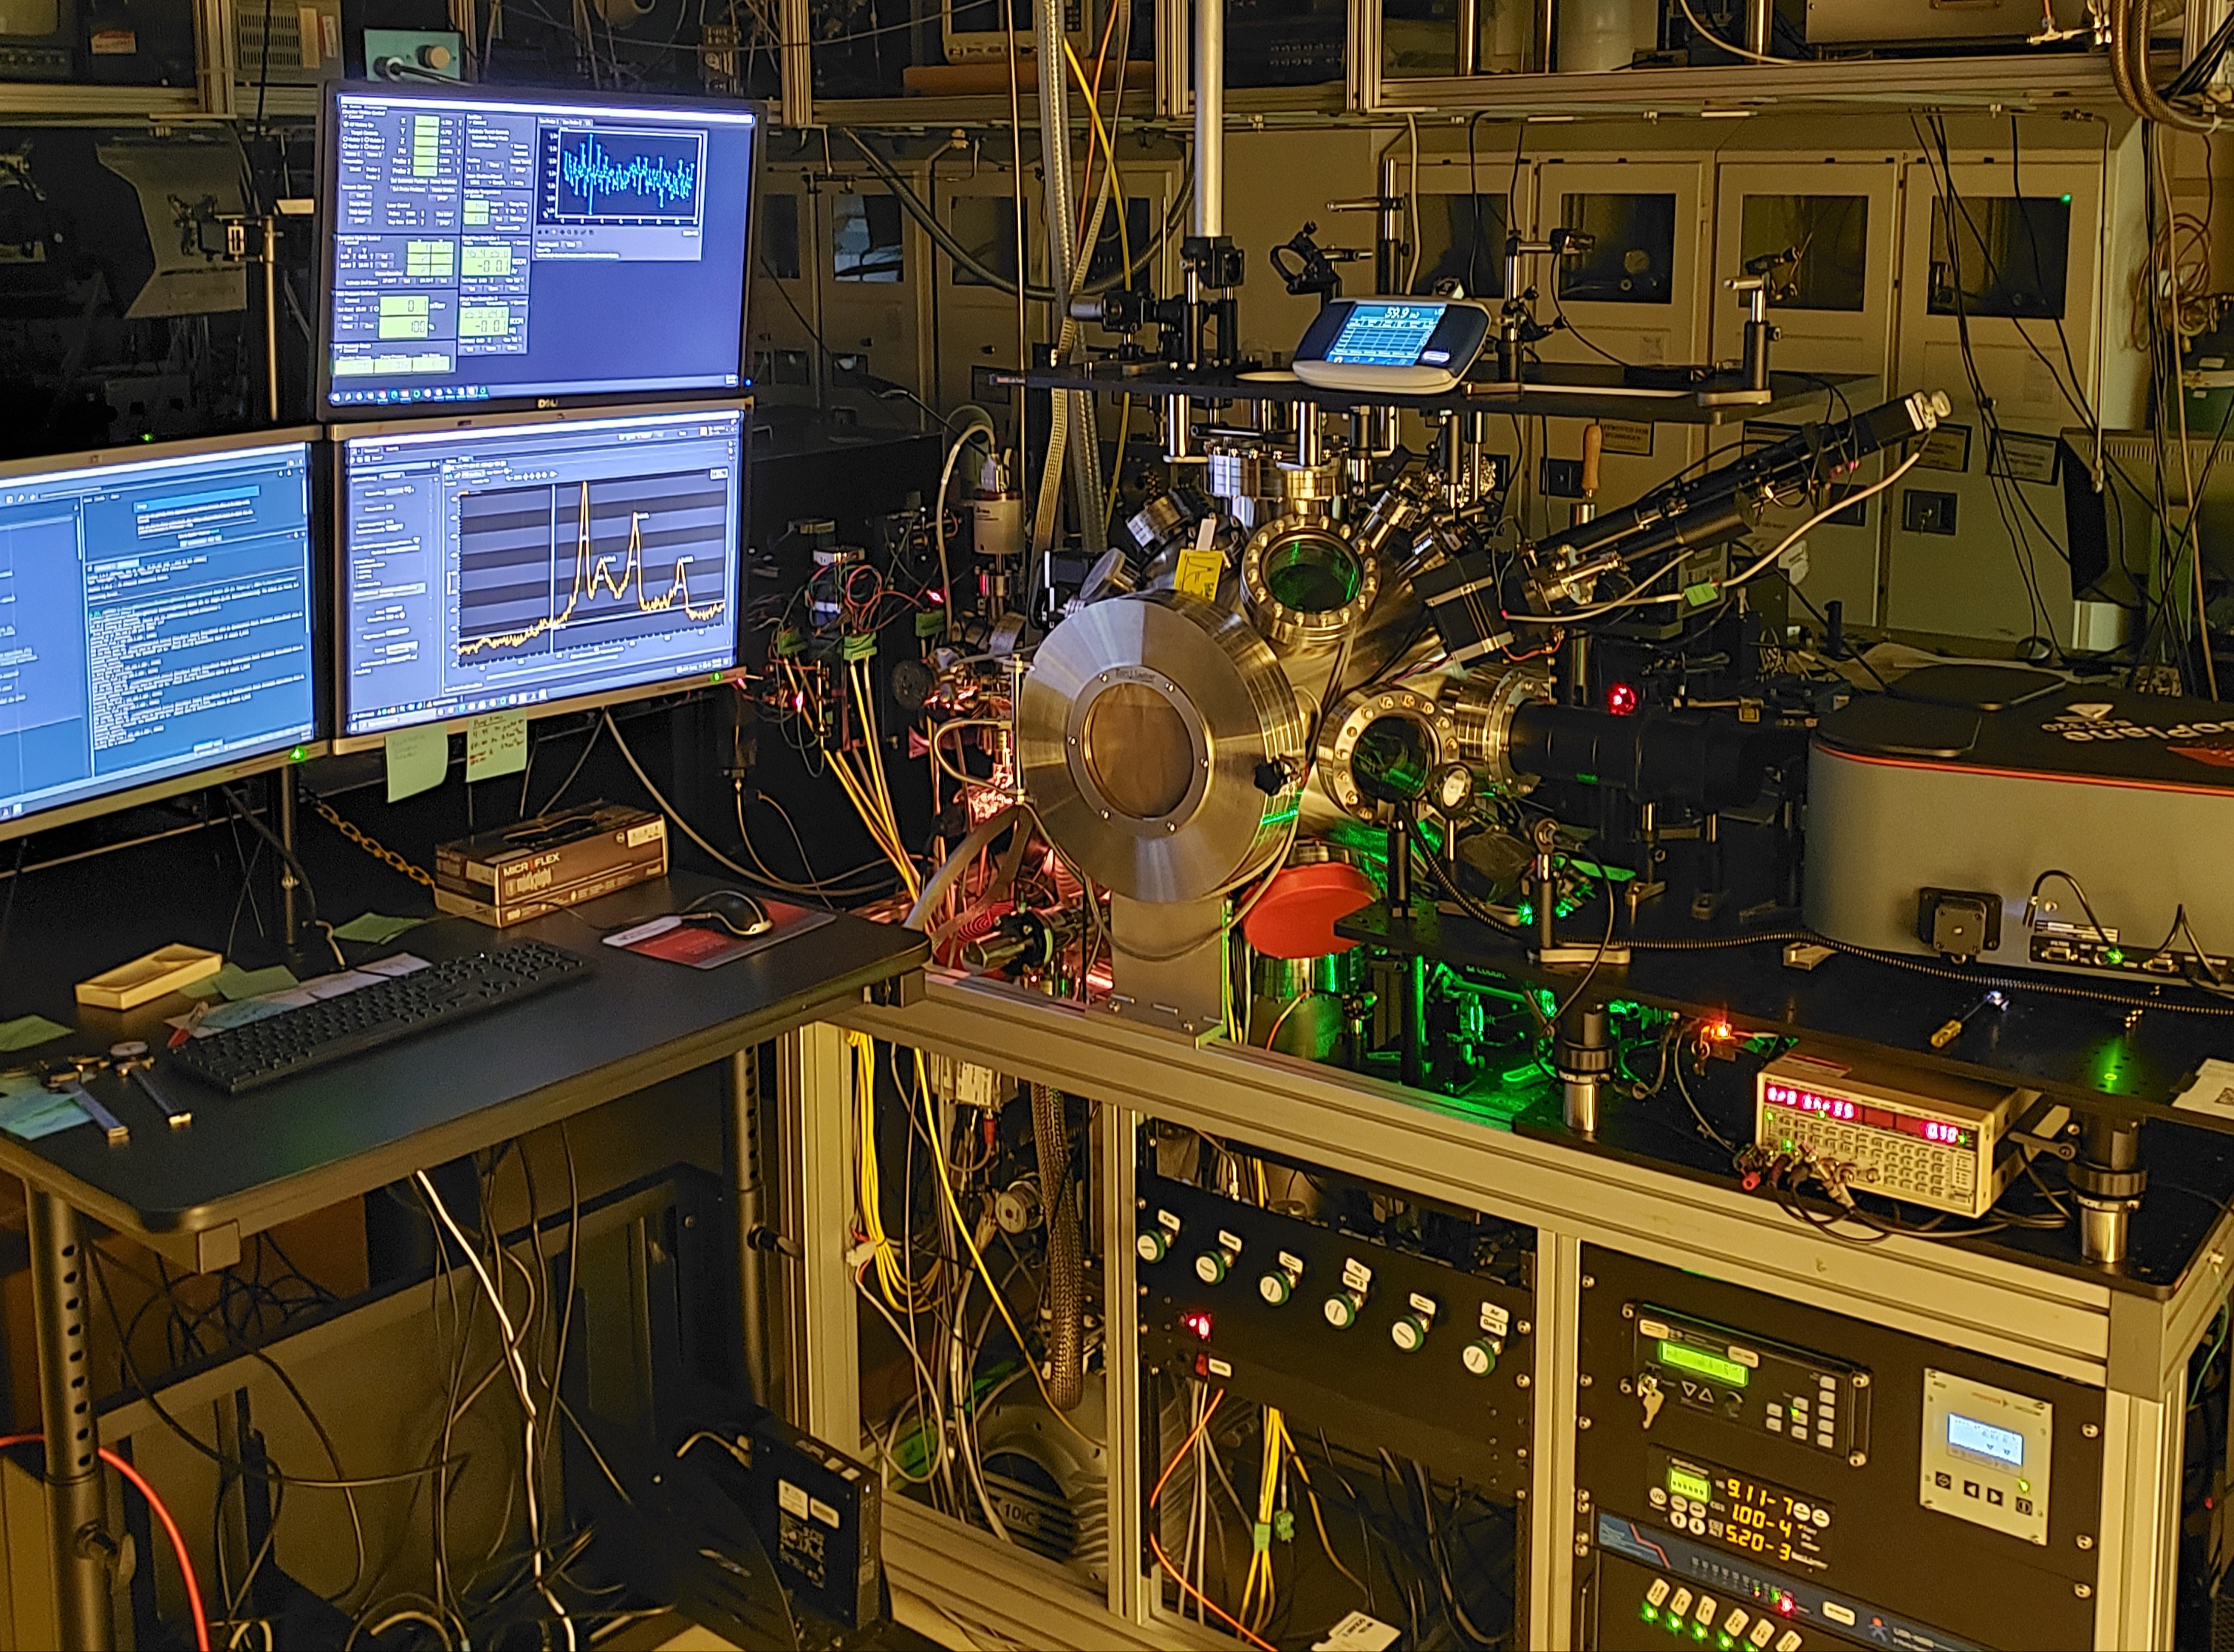Click the pressure readout showing 0.1
Viewport: 2234px width, 1652px height.
(x=404, y=306)
